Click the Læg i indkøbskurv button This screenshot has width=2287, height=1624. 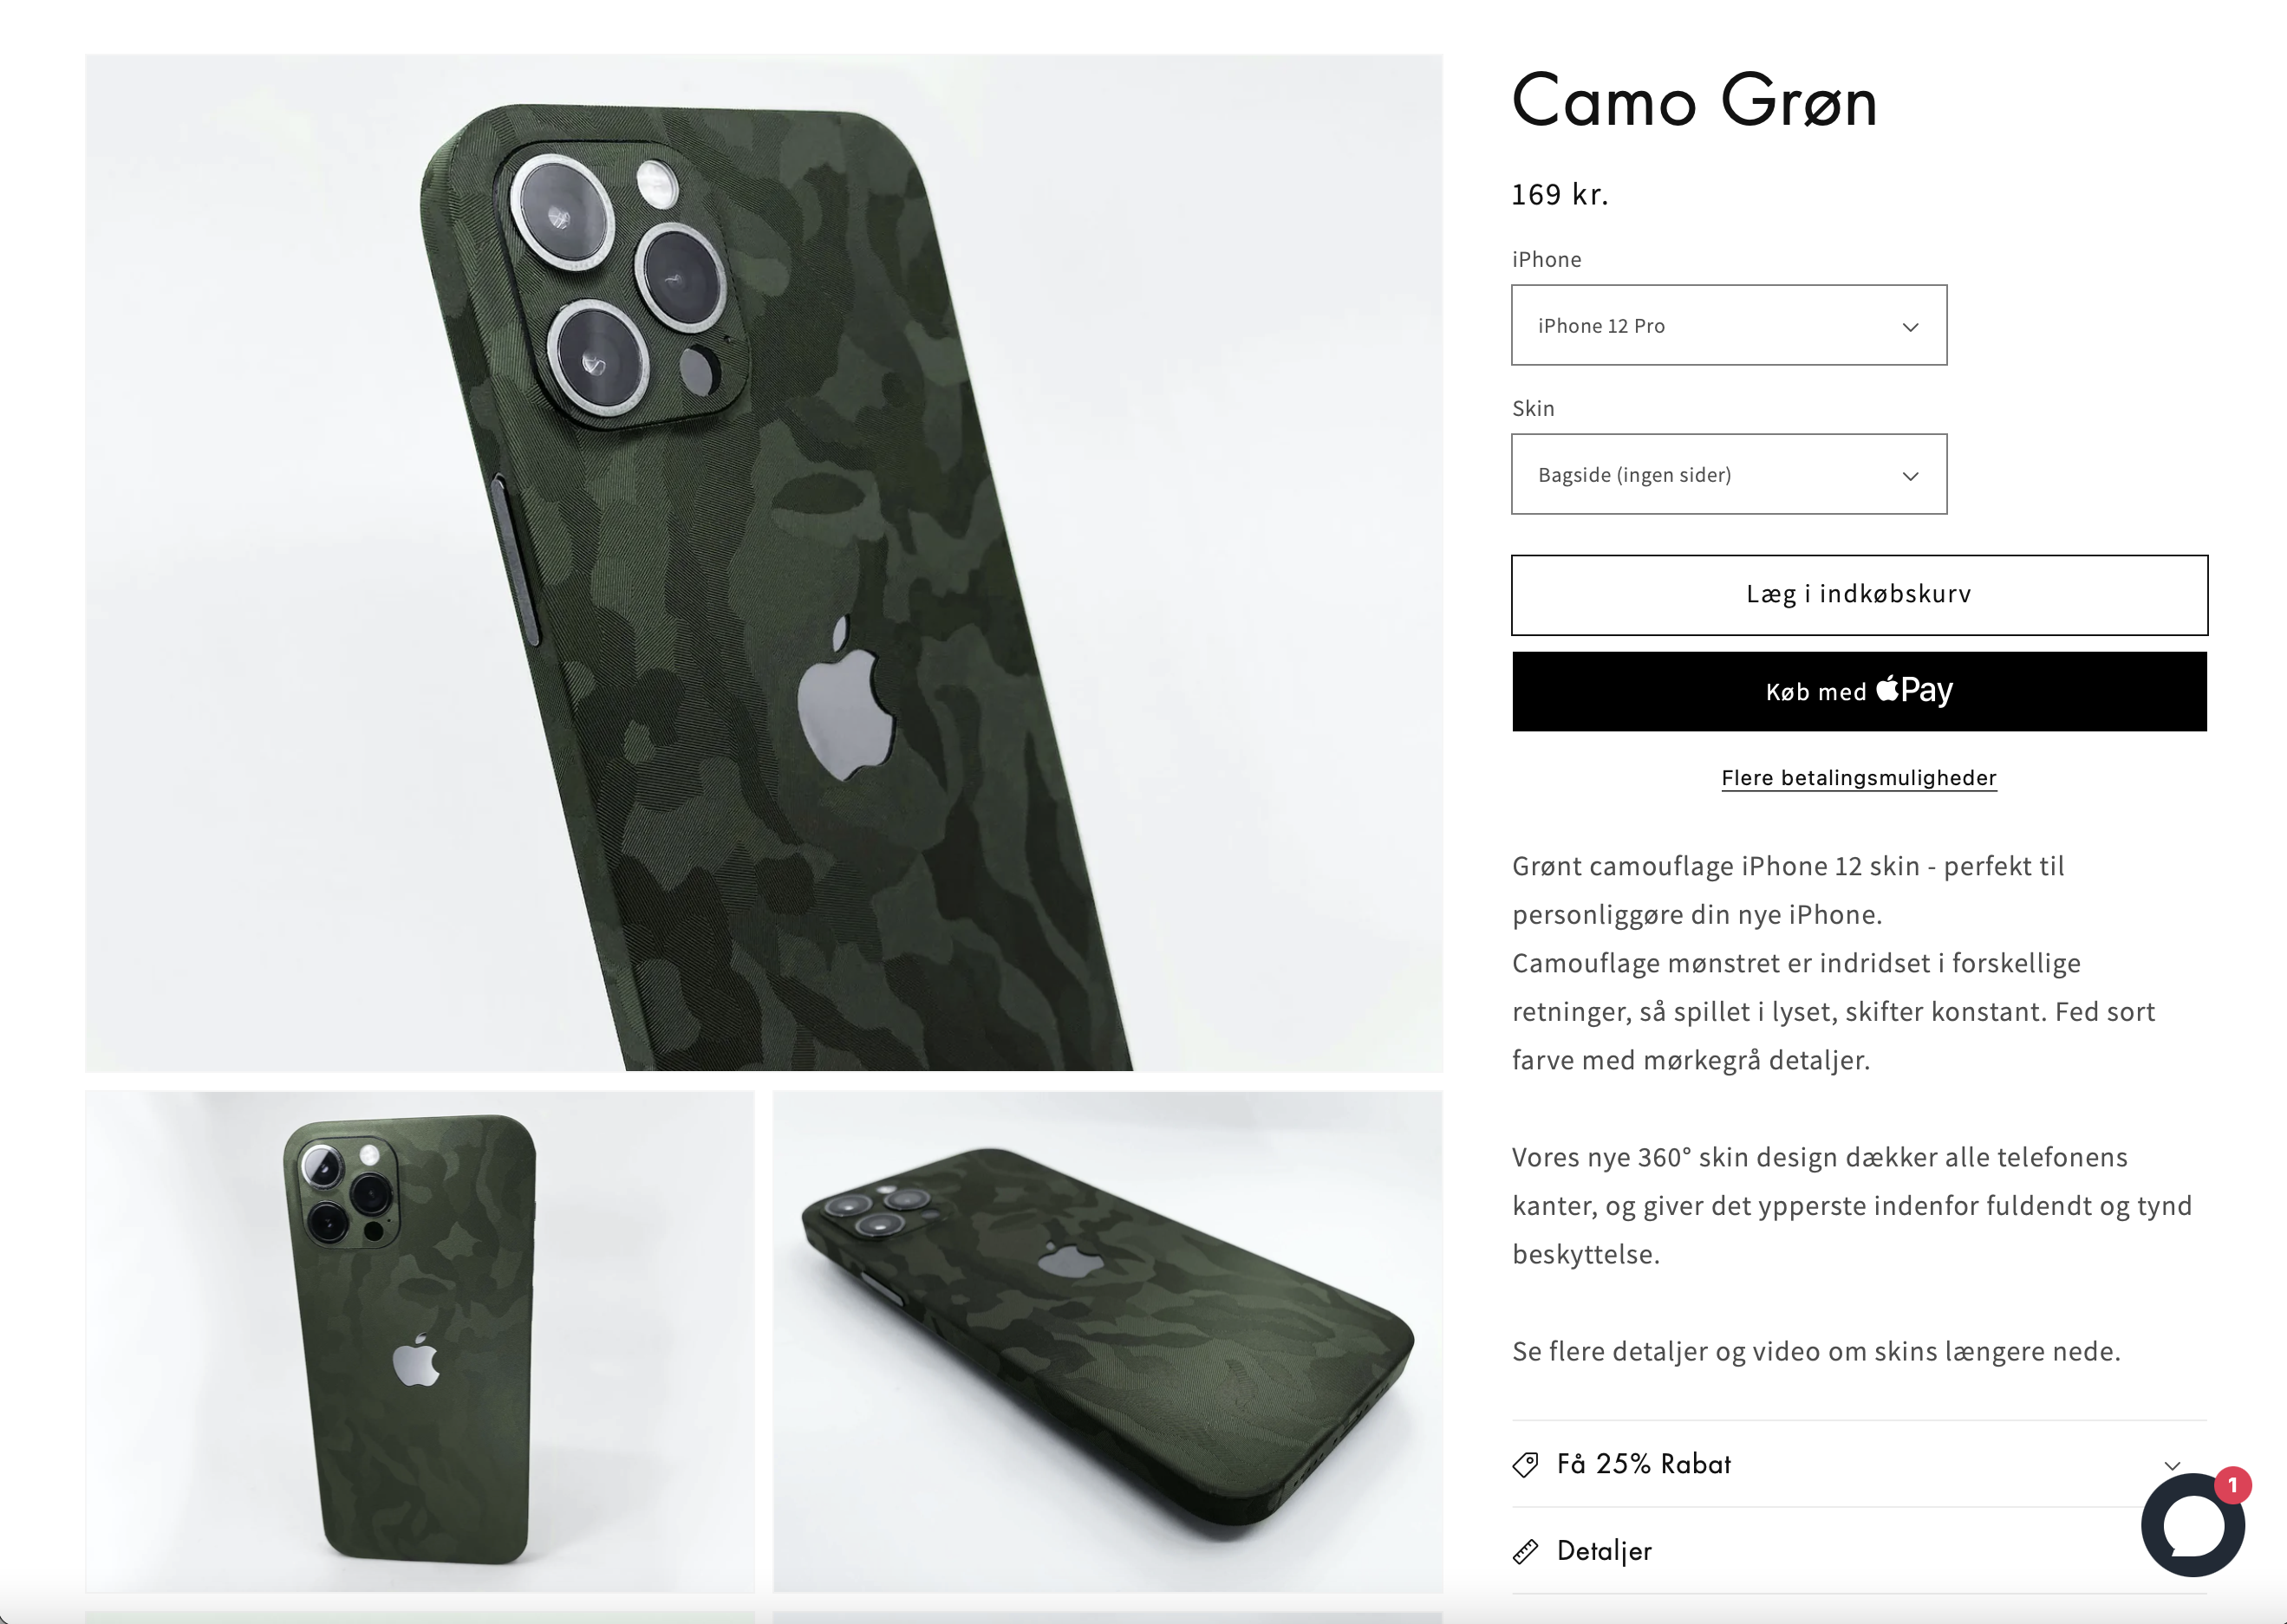[x=1859, y=595]
